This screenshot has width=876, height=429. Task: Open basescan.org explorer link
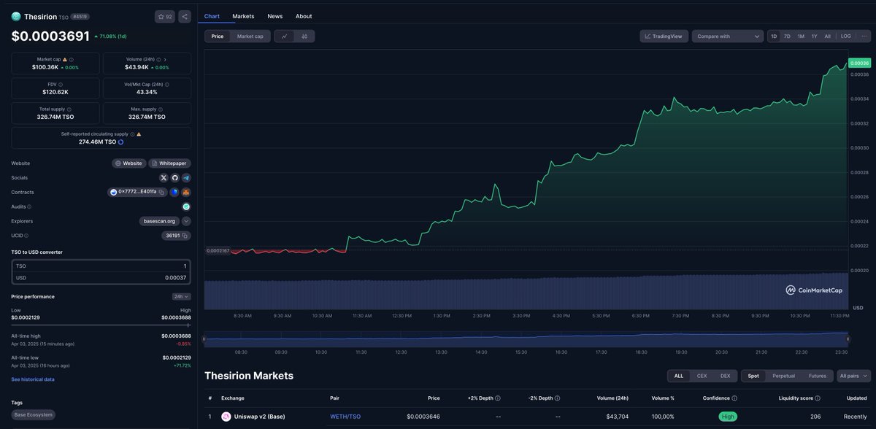pos(159,221)
